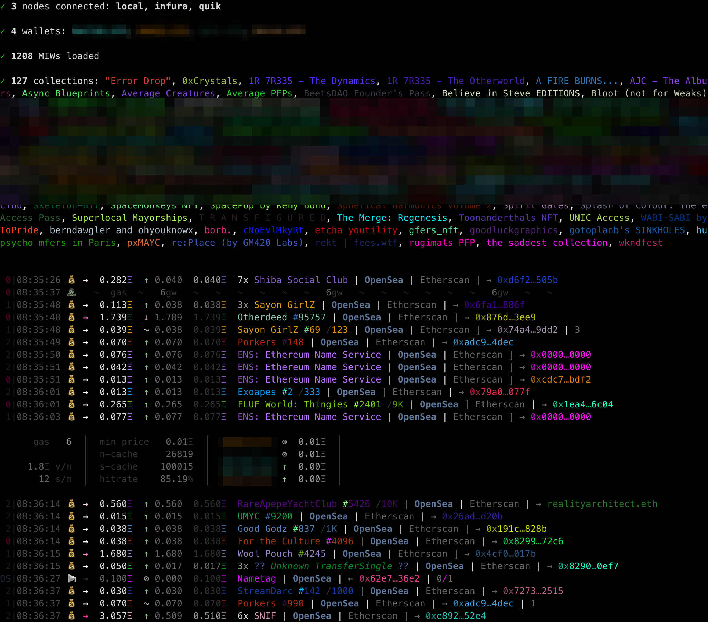Click money bag icon in Good Godz #837 row
This screenshot has width=708, height=622.
tap(72, 529)
